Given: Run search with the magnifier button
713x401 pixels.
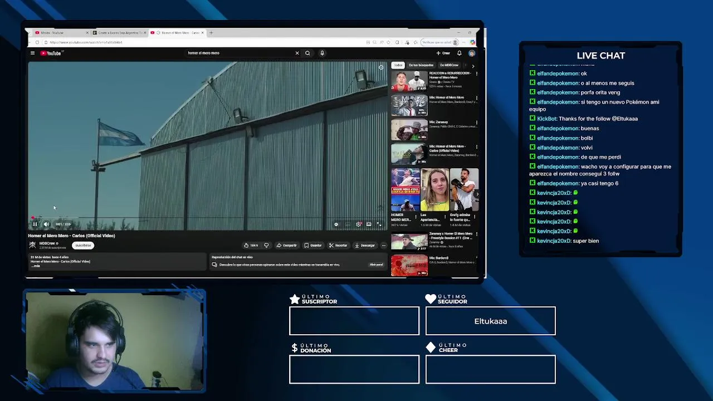Looking at the screenshot, I should (307, 53).
